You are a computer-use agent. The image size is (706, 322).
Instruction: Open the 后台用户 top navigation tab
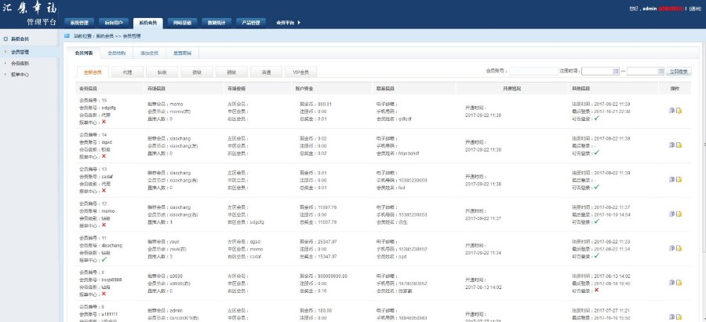[x=114, y=23]
